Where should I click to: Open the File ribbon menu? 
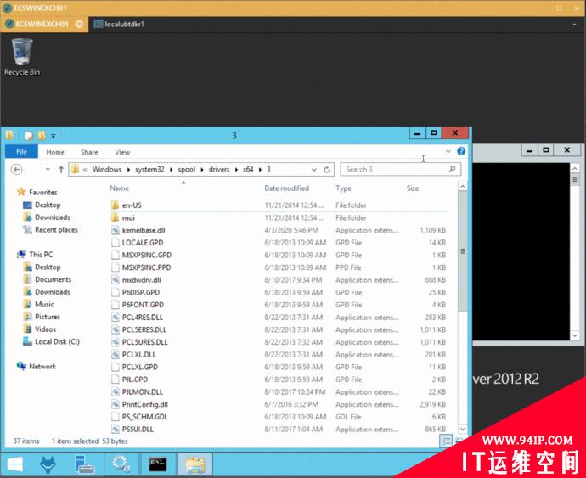click(x=21, y=152)
